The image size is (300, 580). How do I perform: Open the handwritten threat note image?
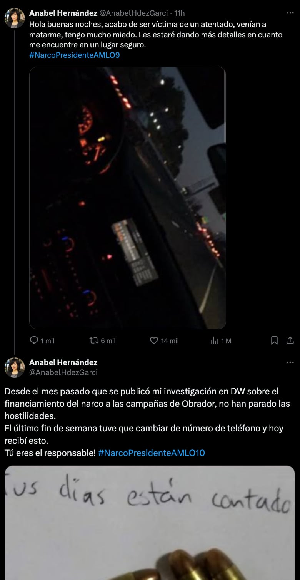150,523
